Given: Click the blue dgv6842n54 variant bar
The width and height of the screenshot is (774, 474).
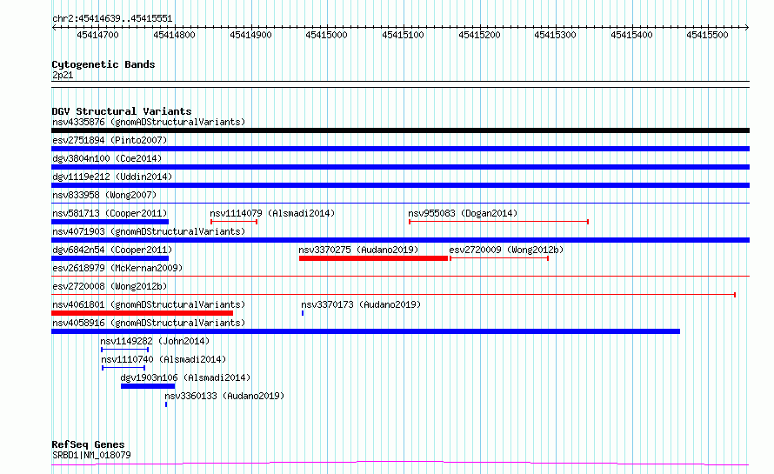Looking at the screenshot, I should click(x=110, y=258).
